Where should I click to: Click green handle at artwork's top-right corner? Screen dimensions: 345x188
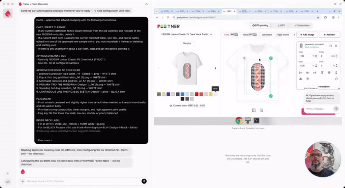[x=271, y=58]
